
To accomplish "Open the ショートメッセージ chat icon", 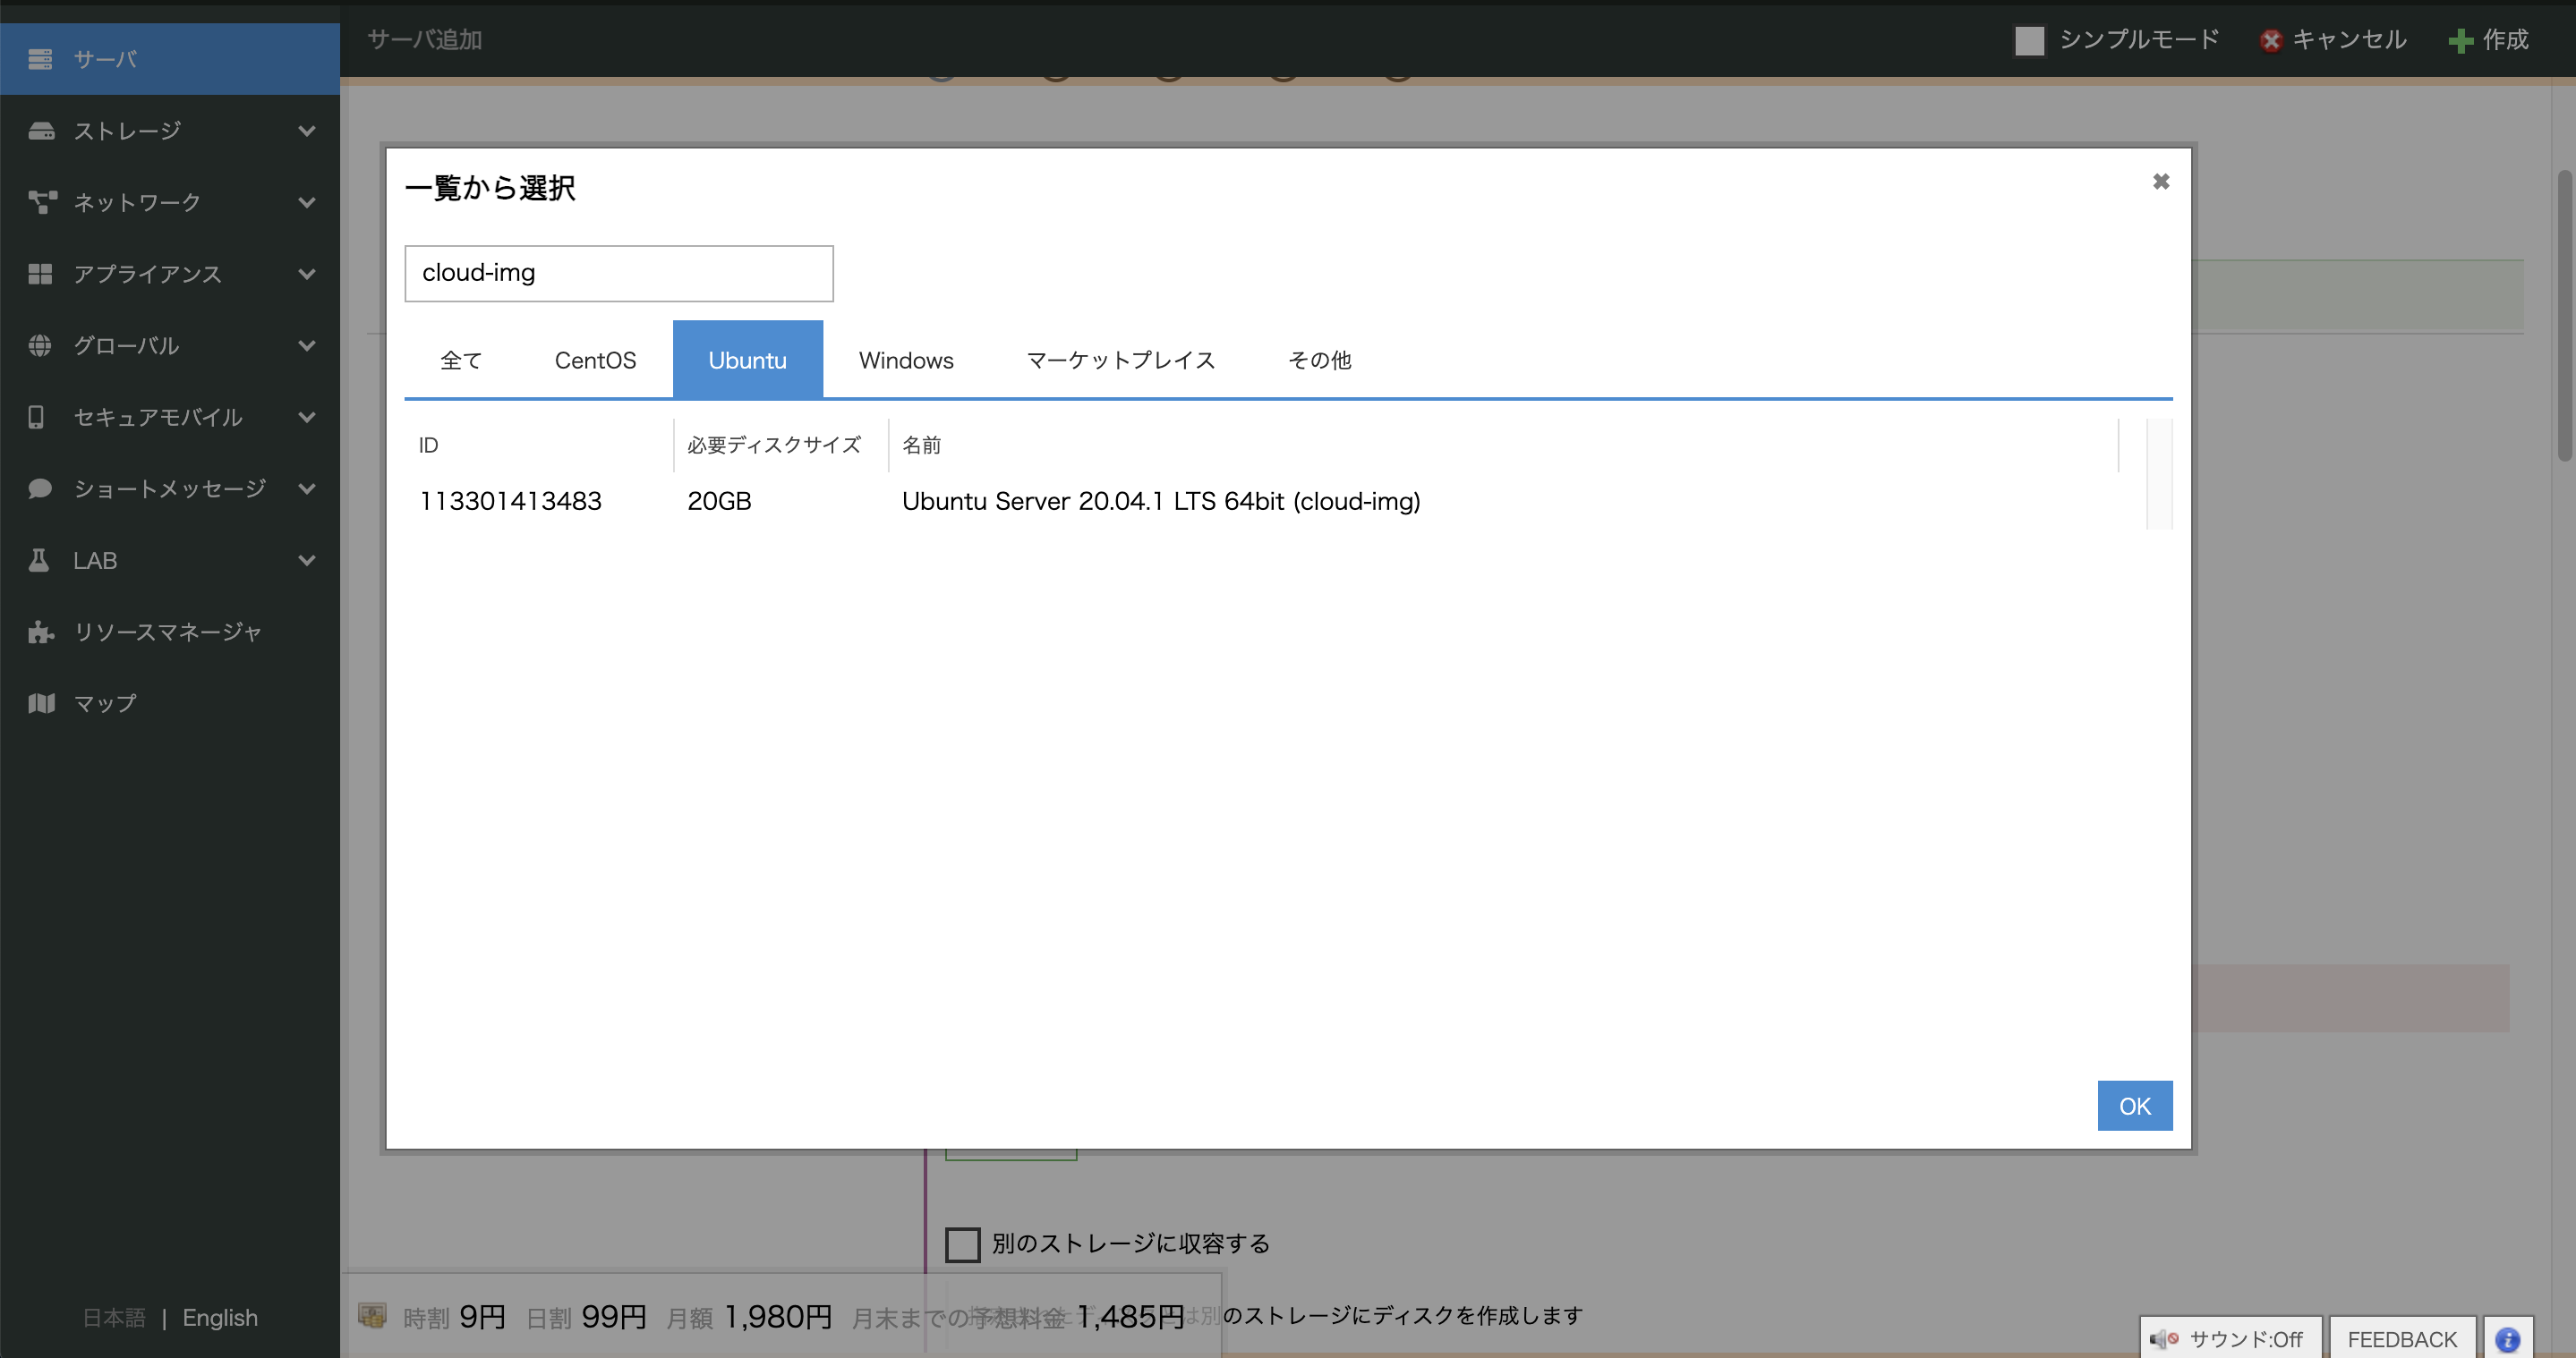I will coord(41,488).
